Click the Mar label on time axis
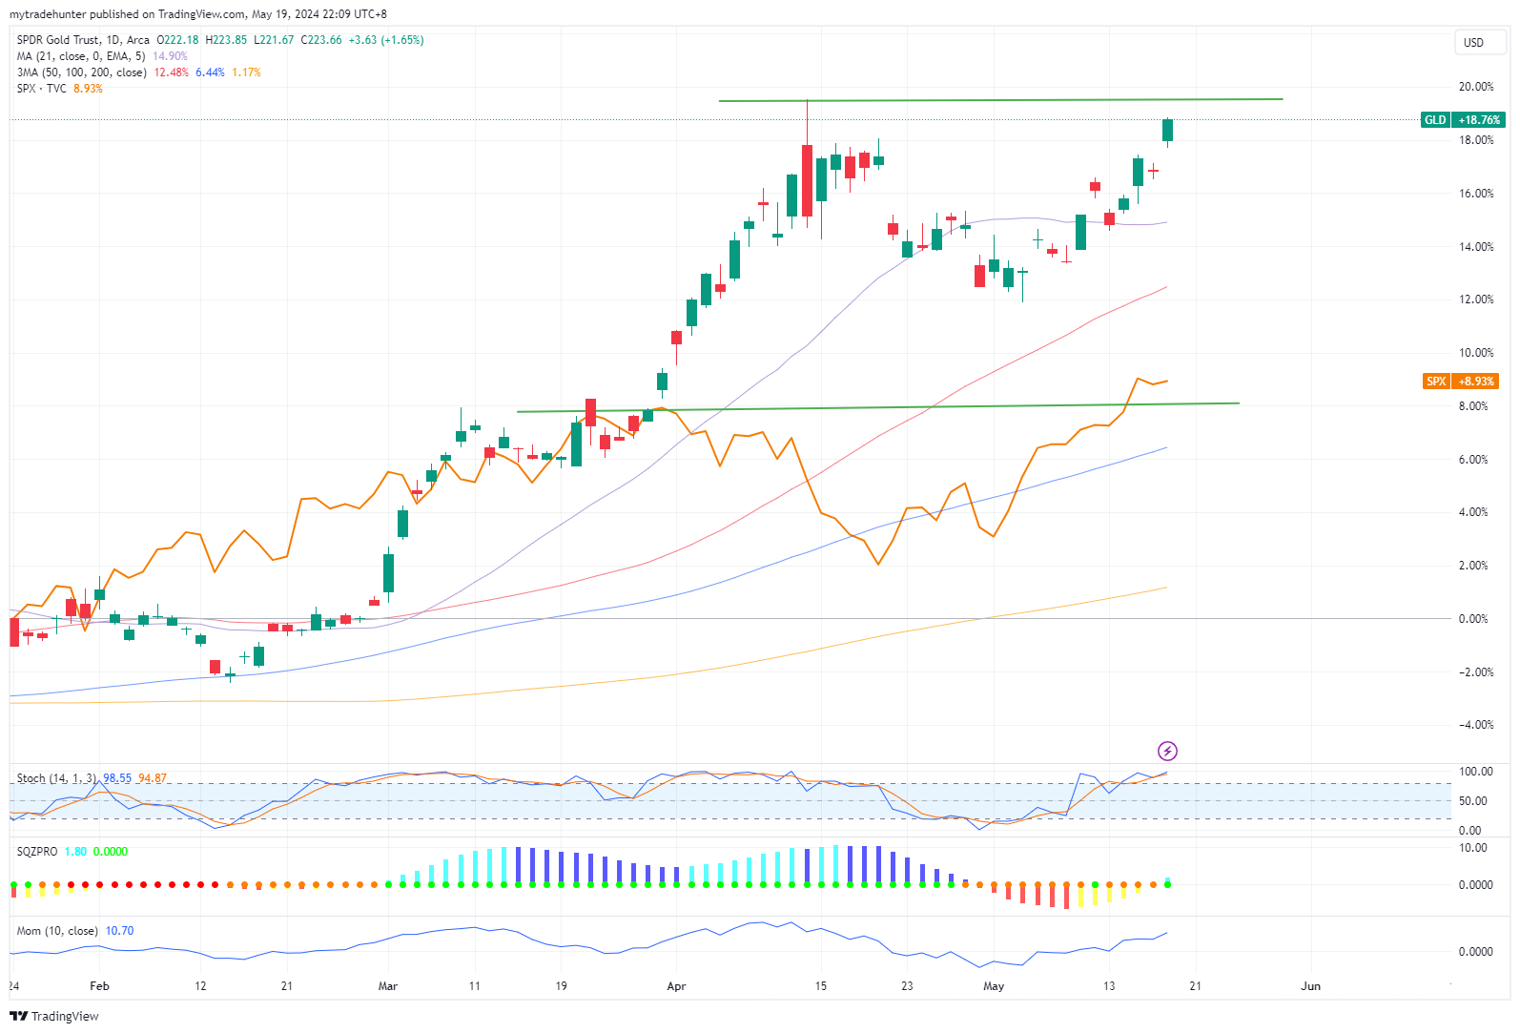 coord(387,986)
